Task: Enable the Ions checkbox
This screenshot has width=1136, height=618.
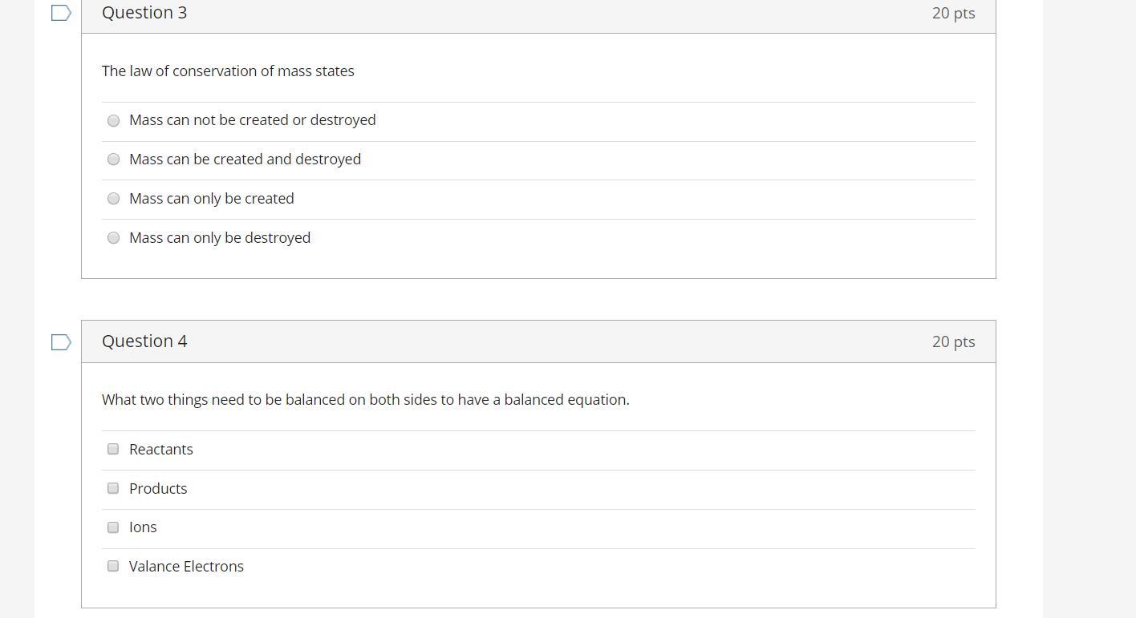Action: click(113, 527)
